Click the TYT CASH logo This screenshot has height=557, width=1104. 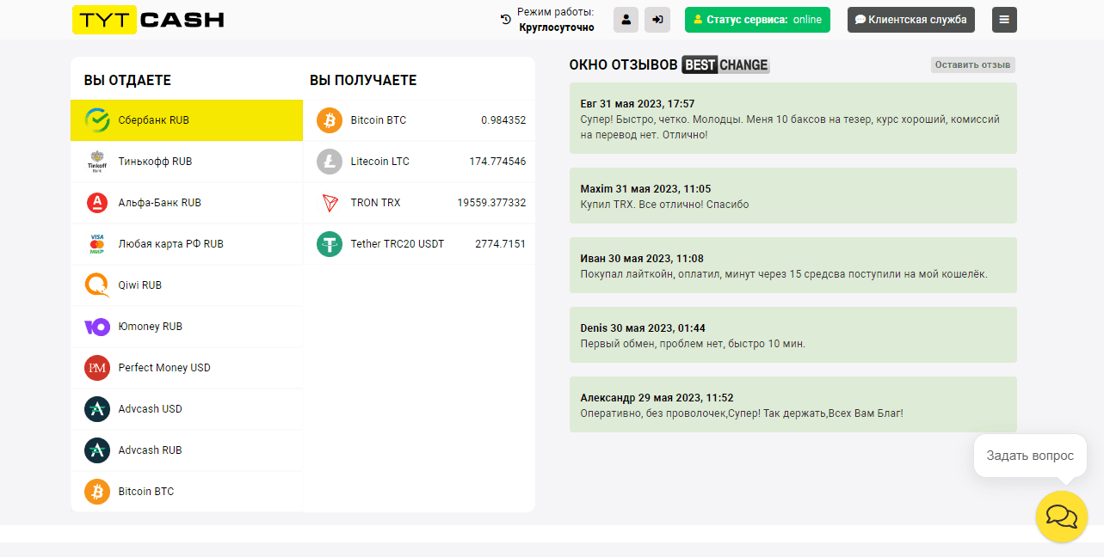[x=148, y=20]
